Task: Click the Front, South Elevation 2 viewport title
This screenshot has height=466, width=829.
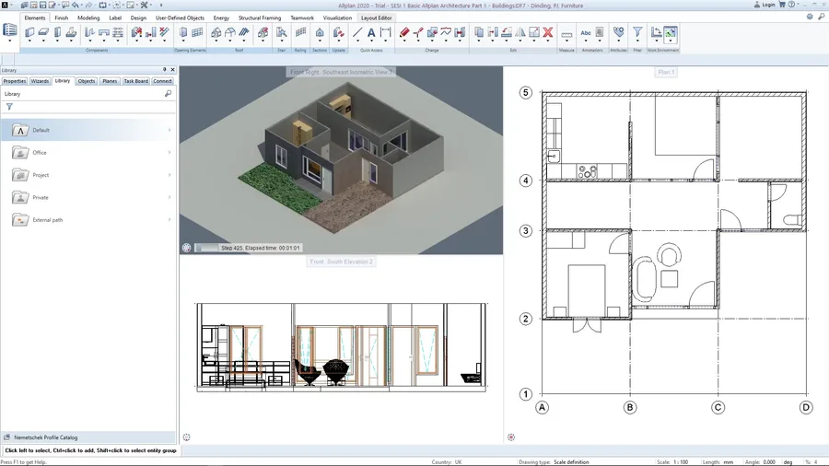Action: tap(341, 262)
